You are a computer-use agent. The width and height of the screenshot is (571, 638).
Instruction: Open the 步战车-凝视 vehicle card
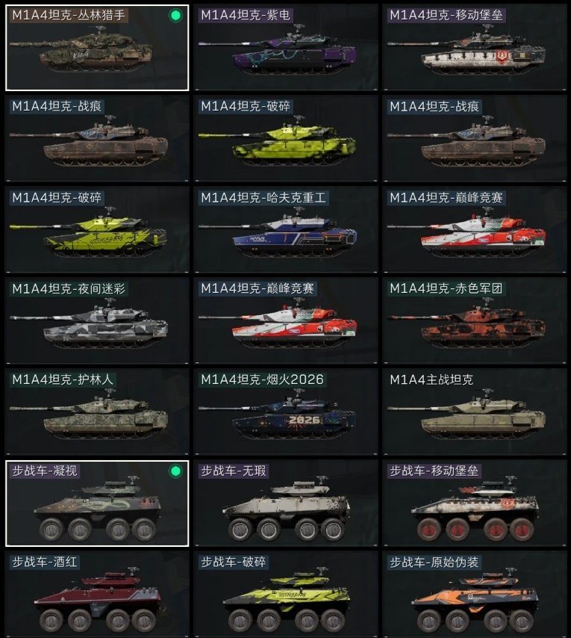click(x=97, y=504)
